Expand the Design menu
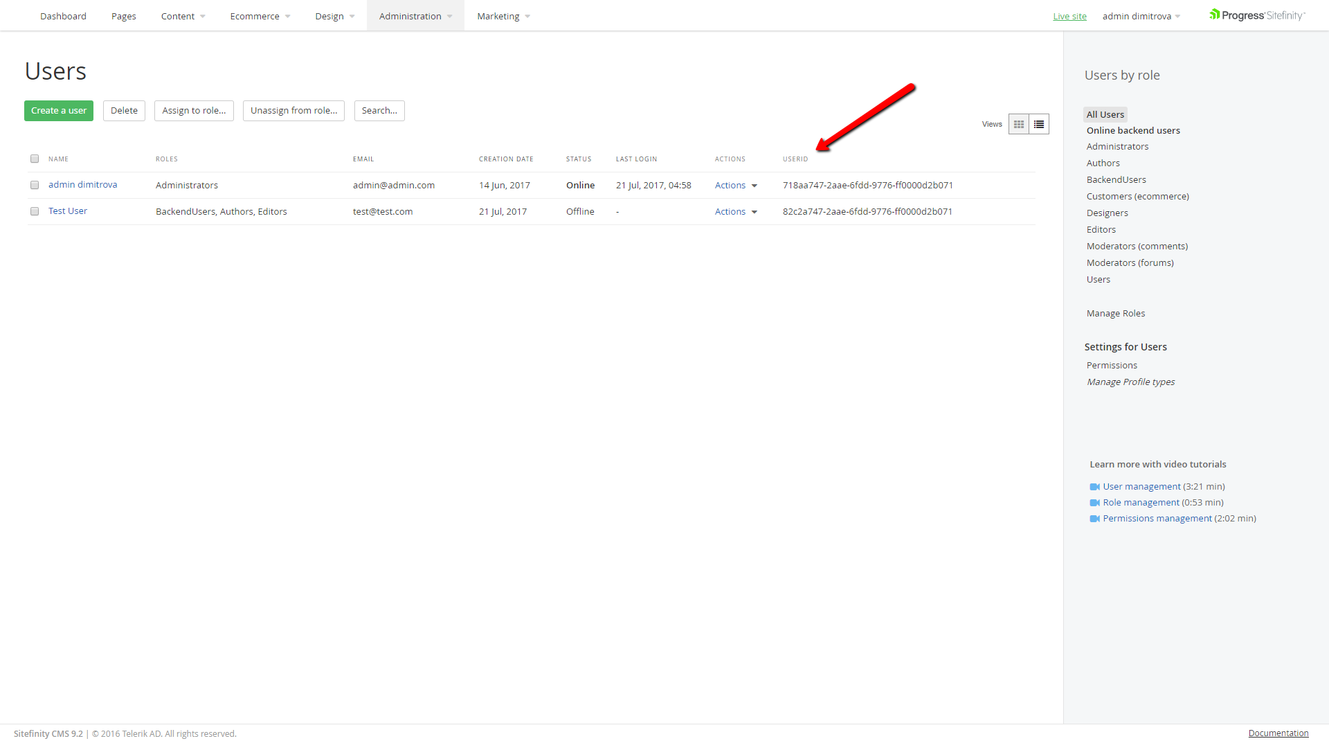This screenshot has height=741, width=1329. [x=335, y=16]
